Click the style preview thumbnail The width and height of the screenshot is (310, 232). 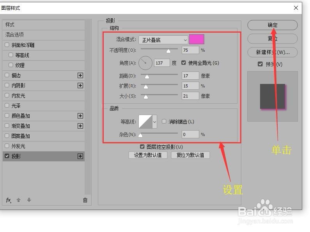(x=273, y=96)
